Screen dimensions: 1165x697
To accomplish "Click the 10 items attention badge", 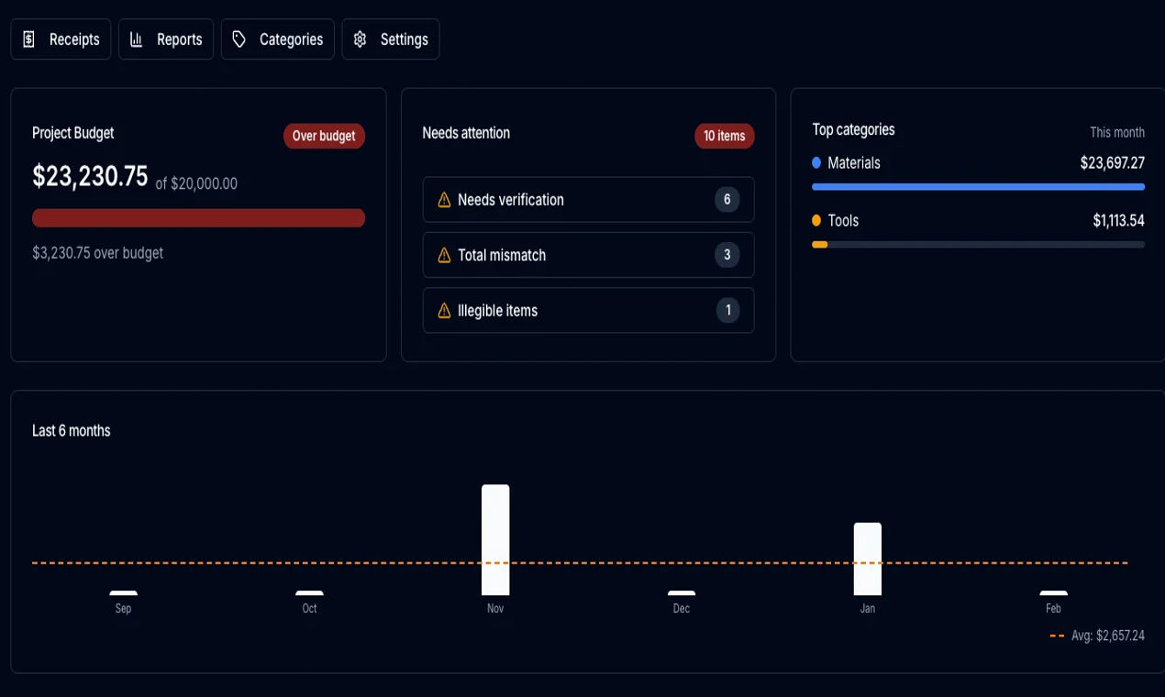I will coord(724,137).
